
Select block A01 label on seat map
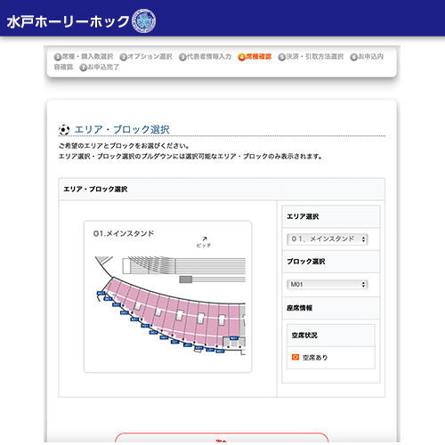click(101, 293)
